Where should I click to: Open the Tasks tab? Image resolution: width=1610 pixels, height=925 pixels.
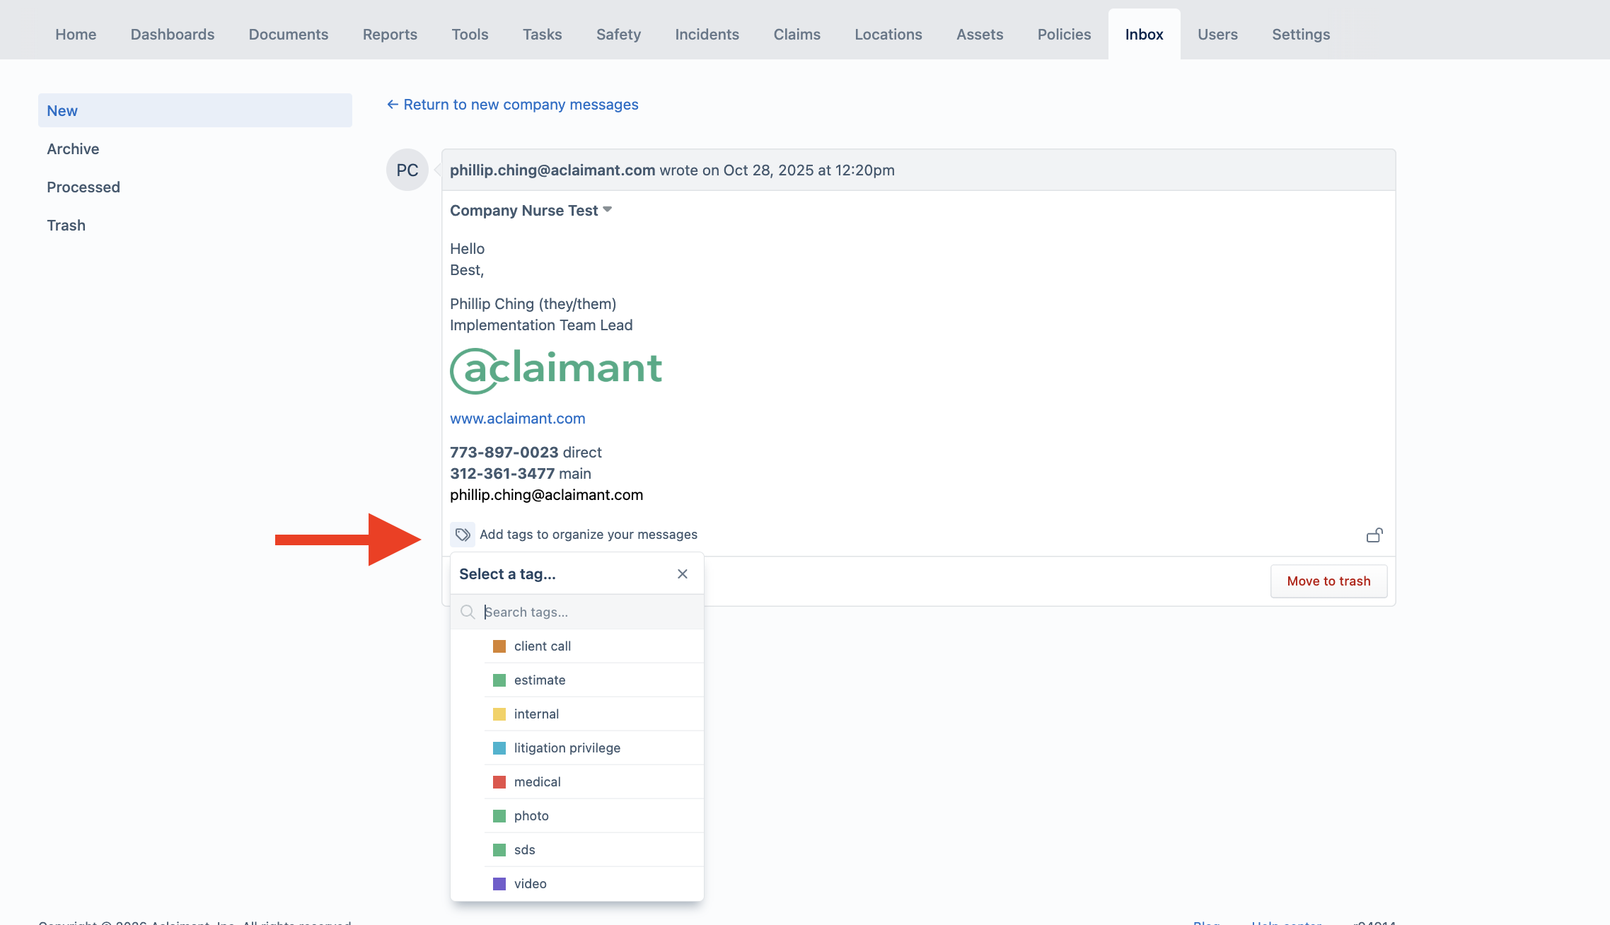(x=542, y=34)
